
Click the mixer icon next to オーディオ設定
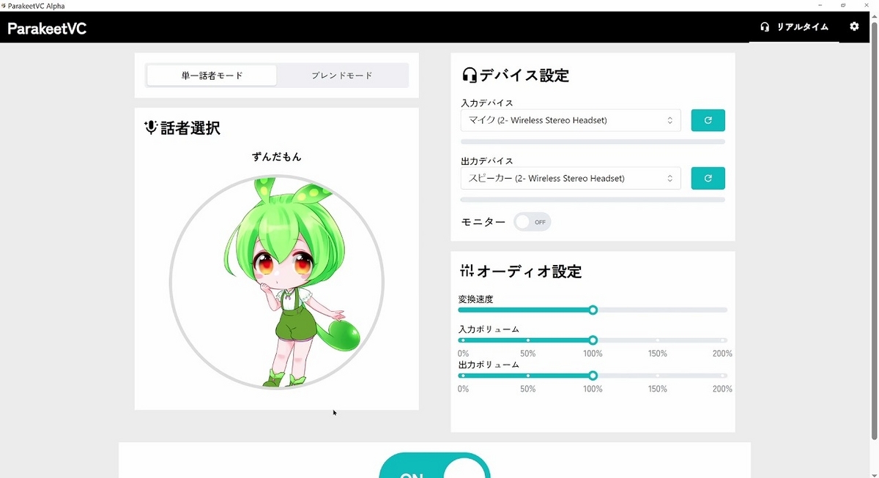point(467,271)
